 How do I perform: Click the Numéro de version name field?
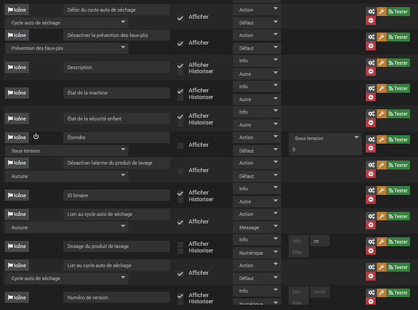coord(117,297)
